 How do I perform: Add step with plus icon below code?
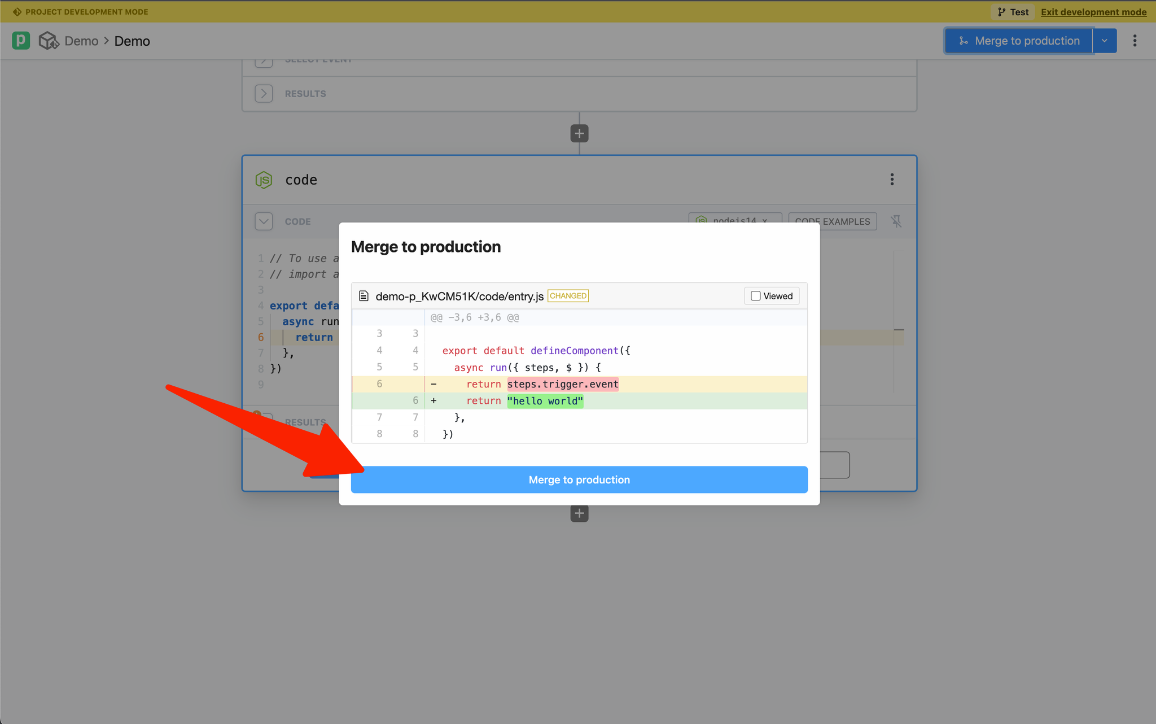click(x=579, y=514)
